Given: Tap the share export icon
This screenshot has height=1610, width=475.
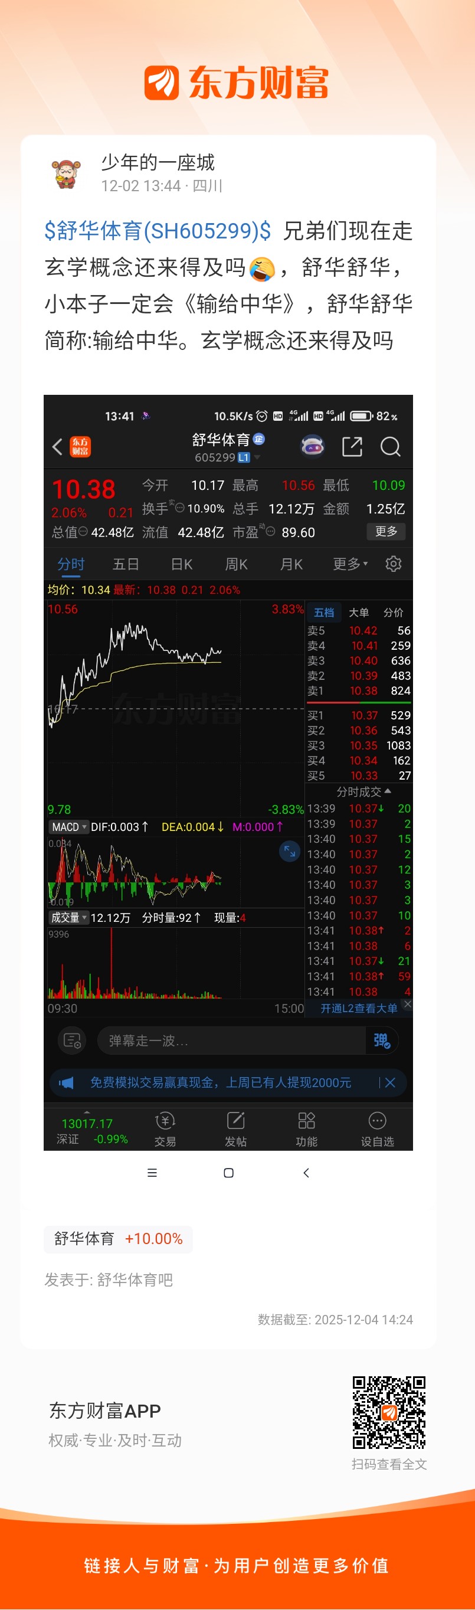Looking at the screenshot, I should [x=352, y=446].
